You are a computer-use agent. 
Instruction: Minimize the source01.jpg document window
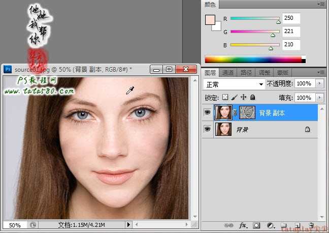point(156,69)
